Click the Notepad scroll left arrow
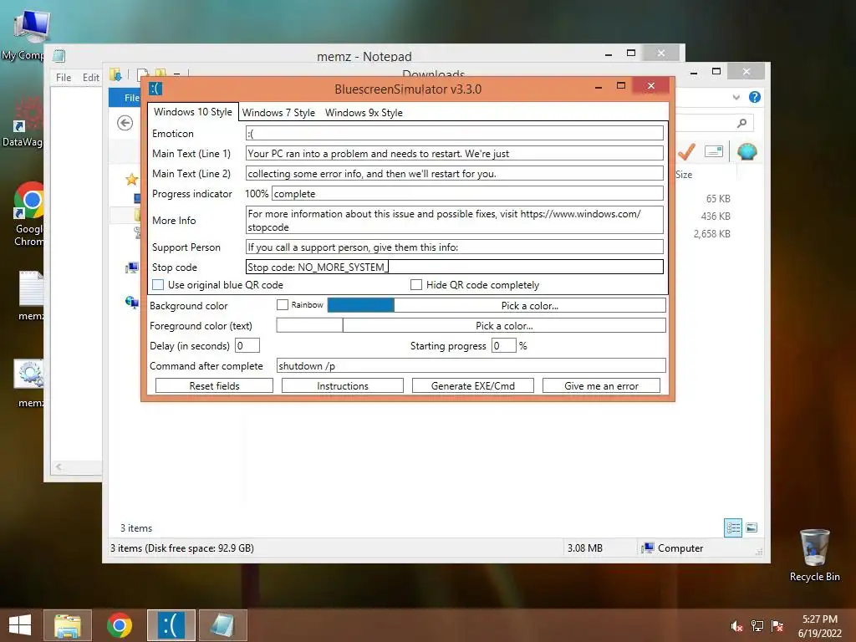 coord(59,466)
